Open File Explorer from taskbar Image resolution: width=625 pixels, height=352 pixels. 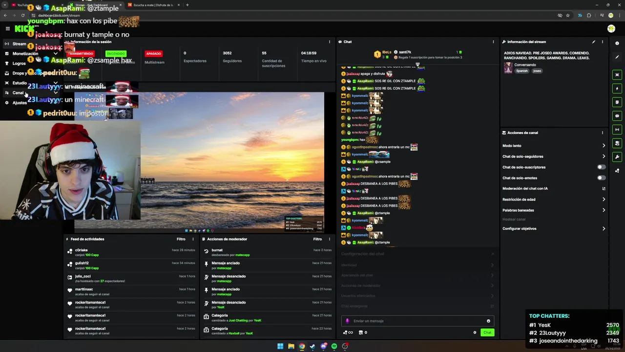(x=291, y=346)
